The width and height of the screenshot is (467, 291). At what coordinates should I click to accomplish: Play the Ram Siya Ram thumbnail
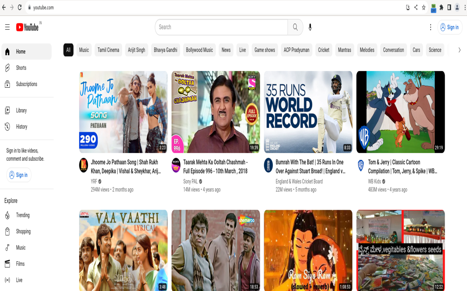308,250
